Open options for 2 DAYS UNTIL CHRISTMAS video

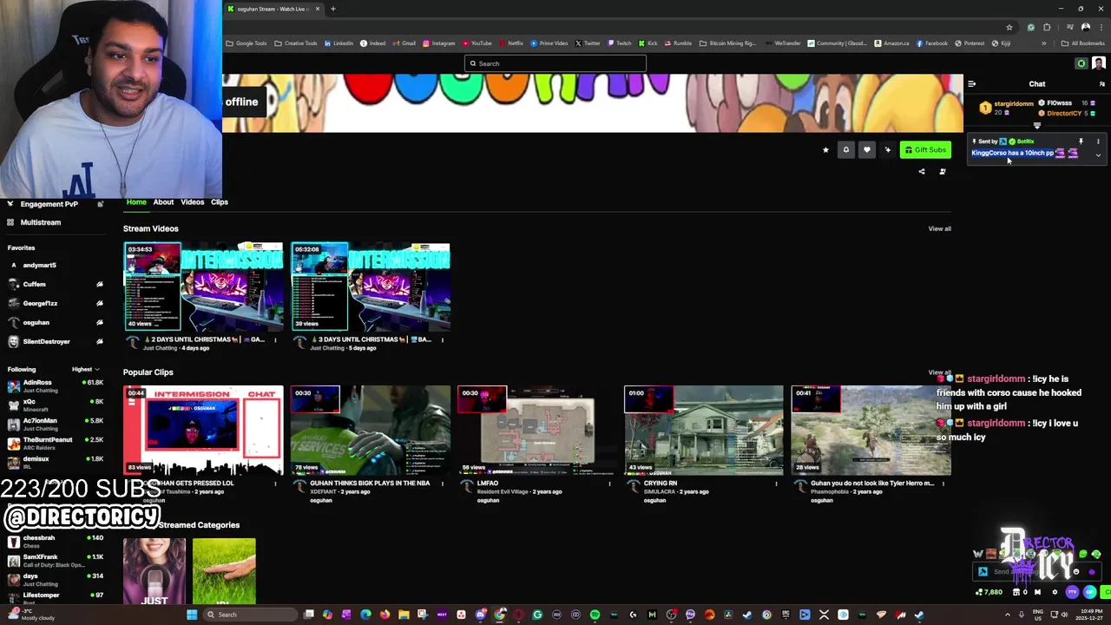tap(275, 339)
